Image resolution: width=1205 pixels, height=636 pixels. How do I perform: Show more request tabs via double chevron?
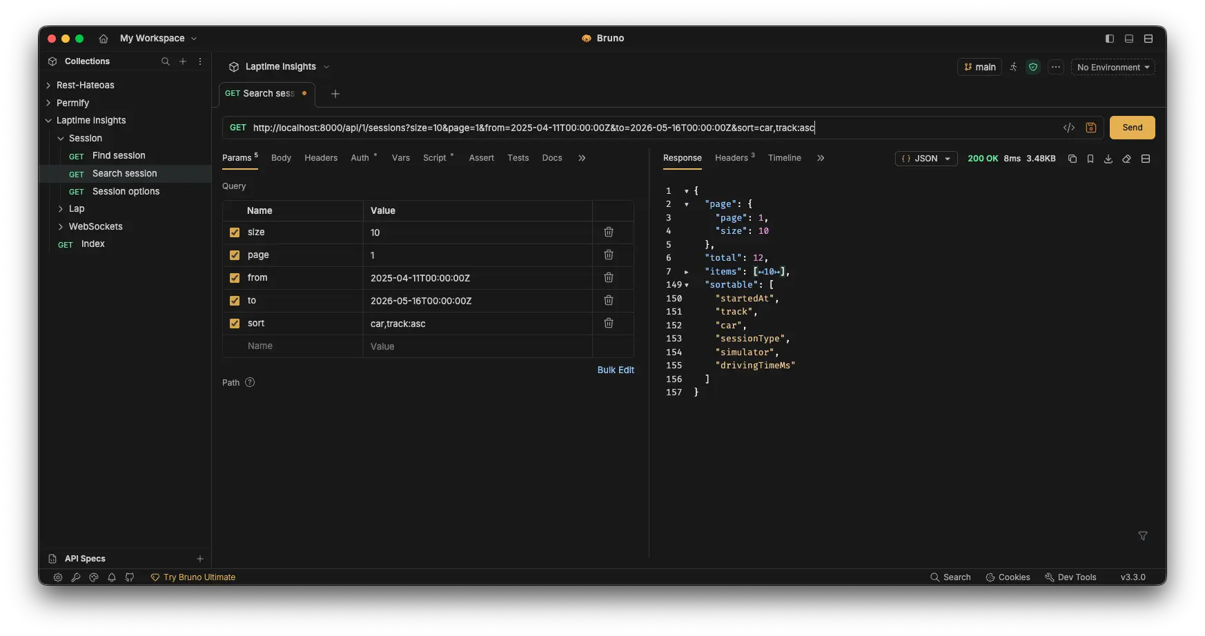pyautogui.click(x=582, y=158)
